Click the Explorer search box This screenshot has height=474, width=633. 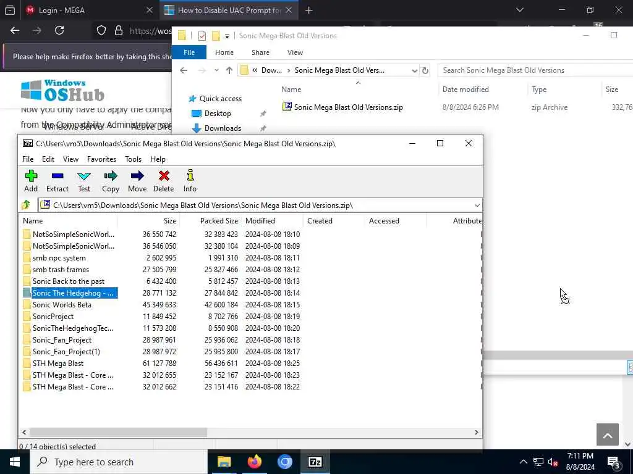pos(535,70)
